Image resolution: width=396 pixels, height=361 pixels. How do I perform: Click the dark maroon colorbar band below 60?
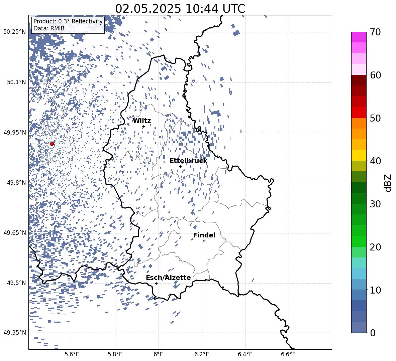click(x=359, y=80)
